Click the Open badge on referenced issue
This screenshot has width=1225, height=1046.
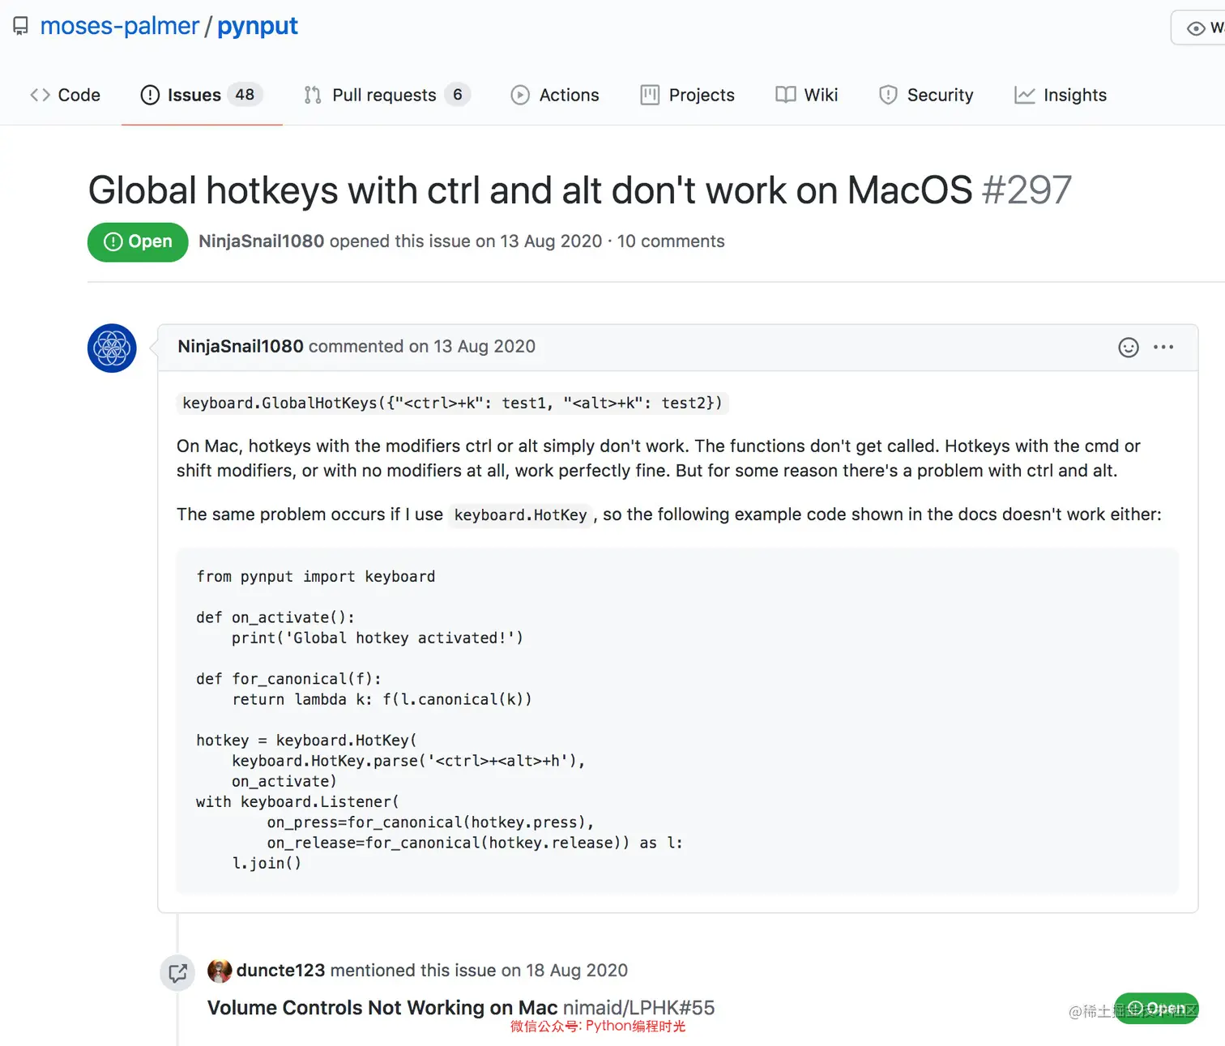click(1157, 1008)
